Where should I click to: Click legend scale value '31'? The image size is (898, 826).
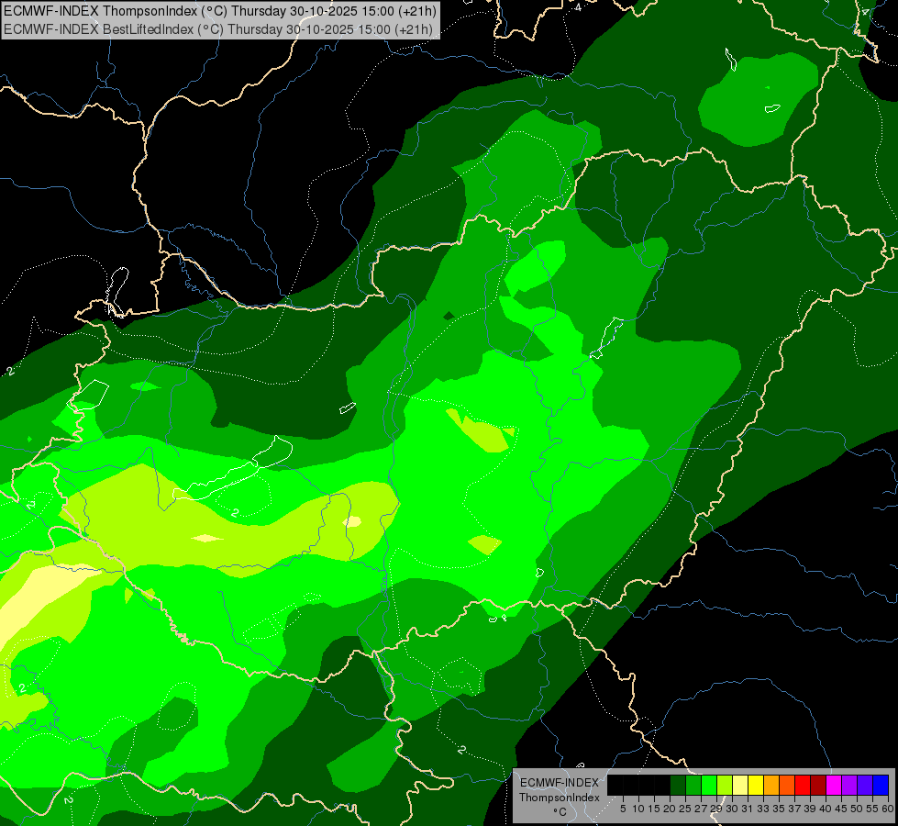tap(748, 809)
